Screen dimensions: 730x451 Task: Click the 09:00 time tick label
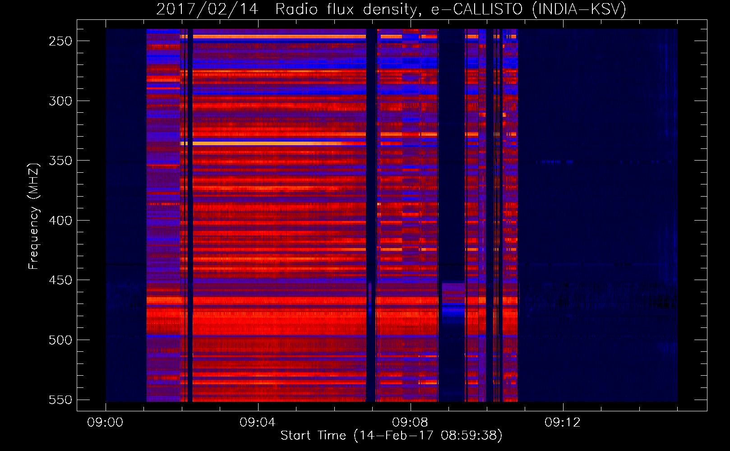pos(105,423)
